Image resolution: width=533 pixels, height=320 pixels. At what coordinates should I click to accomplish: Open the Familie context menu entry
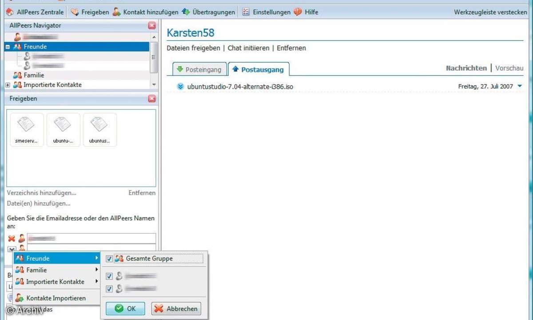[56, 270]
